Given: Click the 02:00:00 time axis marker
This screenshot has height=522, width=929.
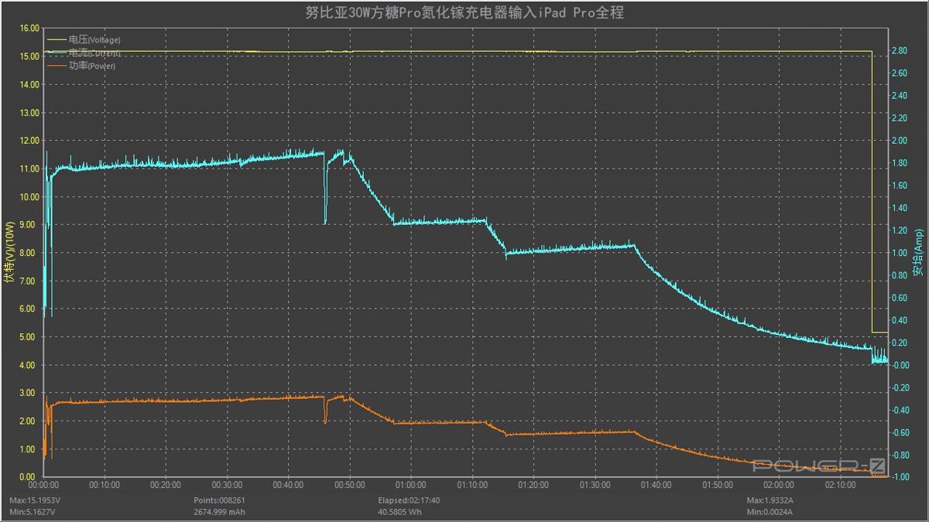Looking at the screenshot, I should coord(778,485).
